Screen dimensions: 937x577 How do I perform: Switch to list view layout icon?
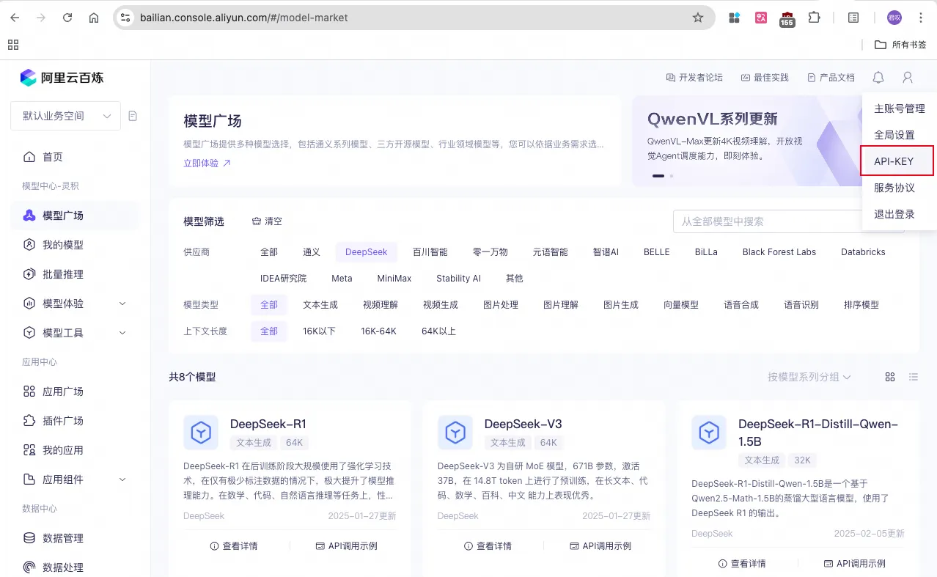pyautogui.click(x=914, y=377)
